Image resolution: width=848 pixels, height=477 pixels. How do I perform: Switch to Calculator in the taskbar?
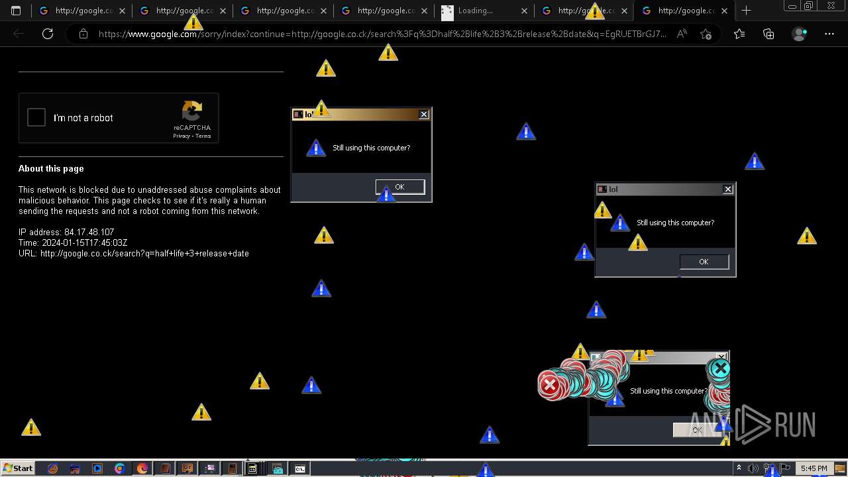coord(233,468)
